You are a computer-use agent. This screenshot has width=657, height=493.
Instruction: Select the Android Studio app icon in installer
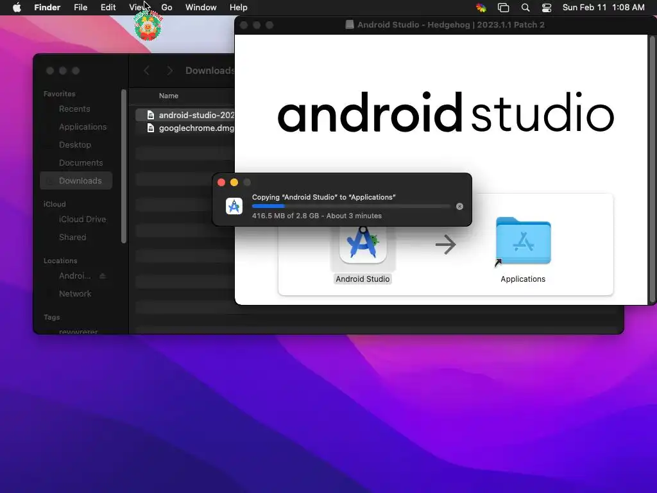point(363,245)
